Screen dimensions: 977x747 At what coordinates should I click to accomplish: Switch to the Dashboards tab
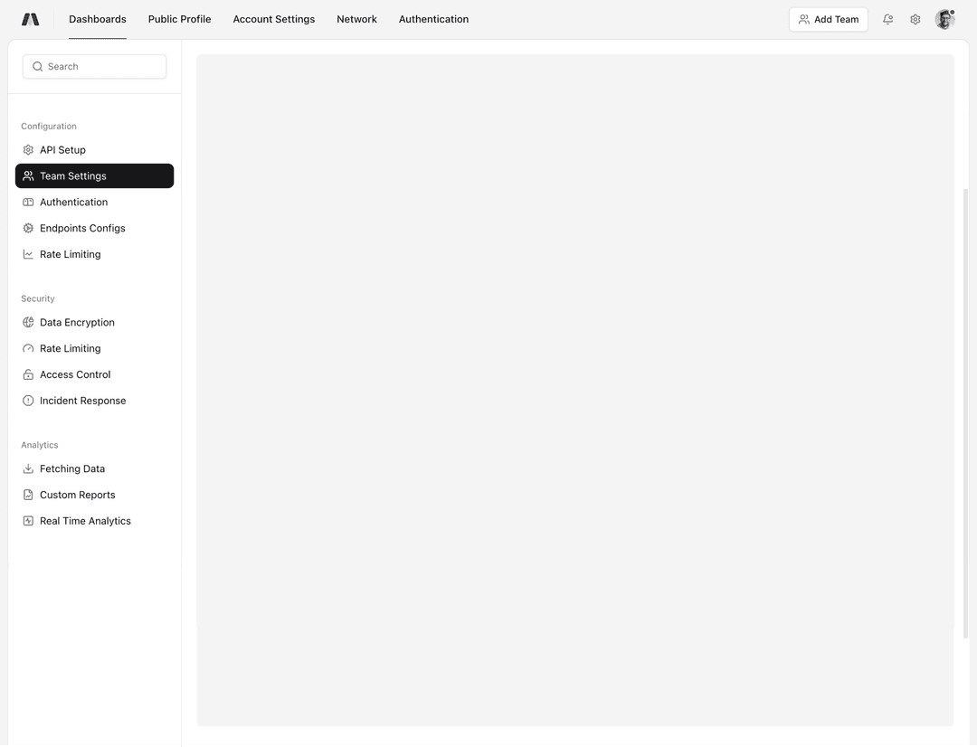97,19
